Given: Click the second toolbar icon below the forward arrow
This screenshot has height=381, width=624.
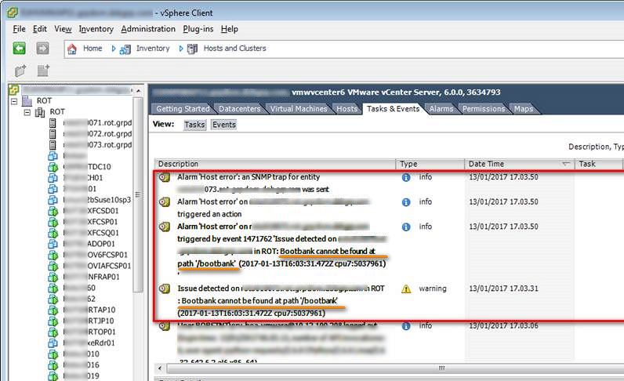Looking at the screenshot, I should pyautogui.click(x=43, y=71).
